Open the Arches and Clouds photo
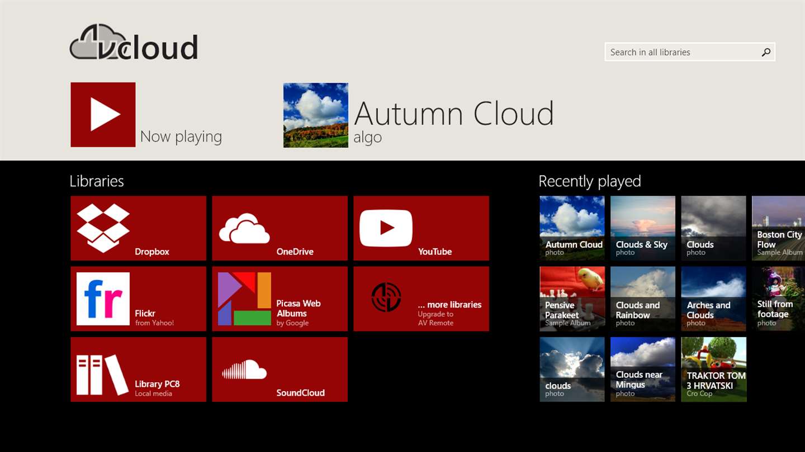Screen dimensions: 805x452 (x=713, y=299)
